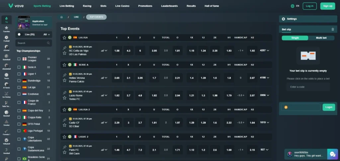Click the Favorites star icon in sidebar
The height and width of the screenshot is (161, 340).
pyautogui.click(x=6, y=29)
